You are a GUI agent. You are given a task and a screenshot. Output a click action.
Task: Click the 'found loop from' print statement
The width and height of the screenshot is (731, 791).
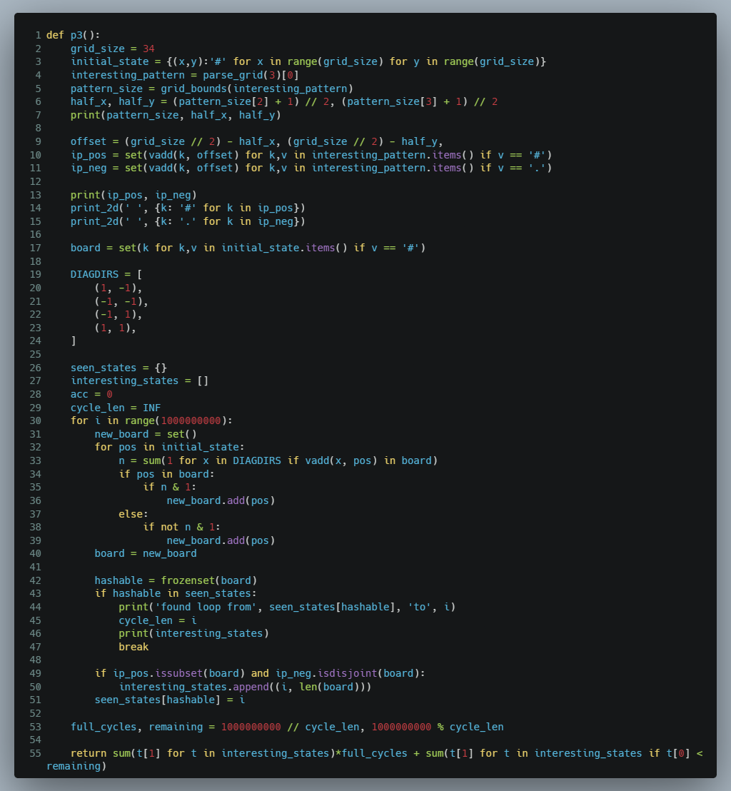[x=287, y=607]
